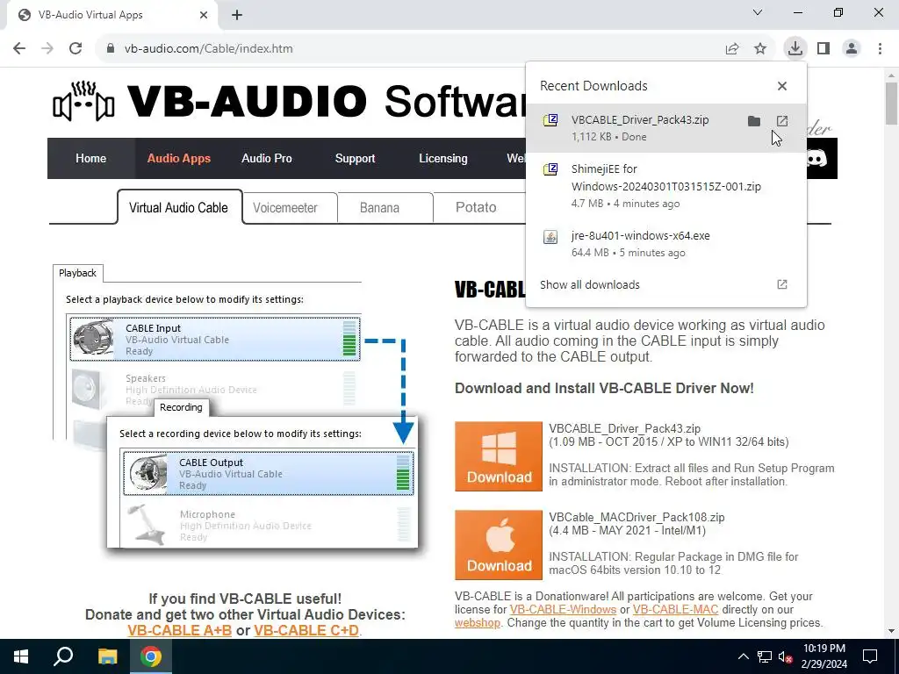This screenshot has width=899, height=674.
Task: Open VBCABLE_Driver_Pack43.zip in new tab icon
Action: coord(782,121)
